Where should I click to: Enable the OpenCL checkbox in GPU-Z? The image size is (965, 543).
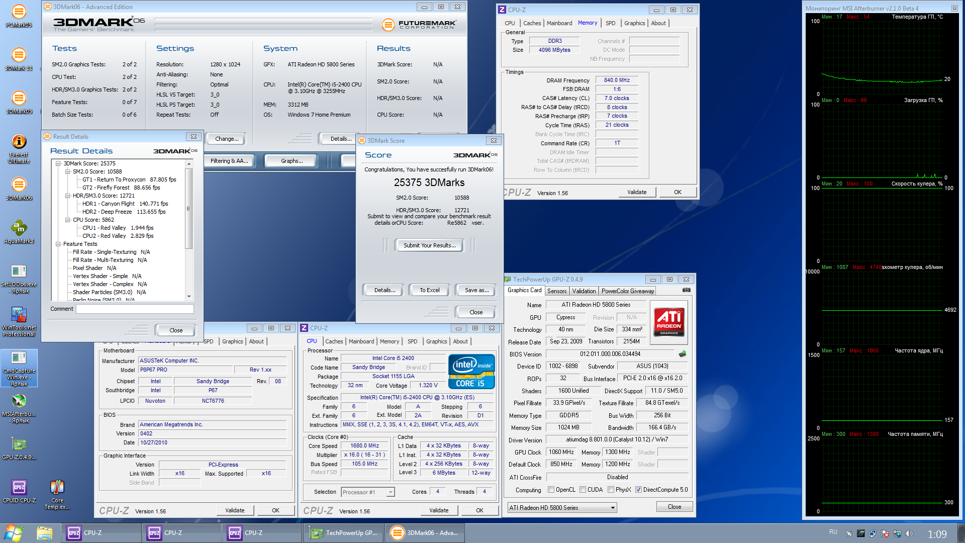click(x=551, y=490)
